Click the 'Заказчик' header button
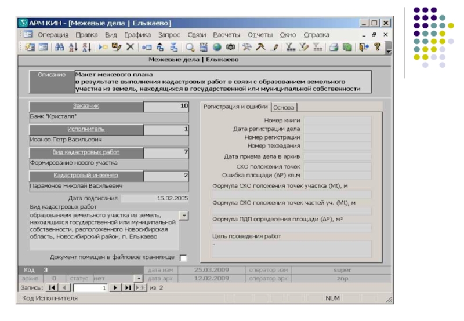This screenshot has width=464, height=321. coord(86,107)
